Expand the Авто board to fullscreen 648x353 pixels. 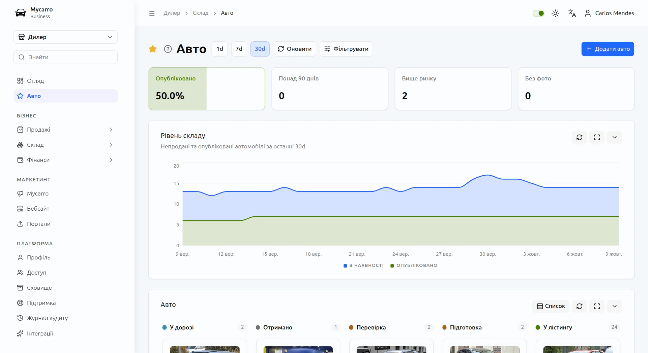point(597,306)
